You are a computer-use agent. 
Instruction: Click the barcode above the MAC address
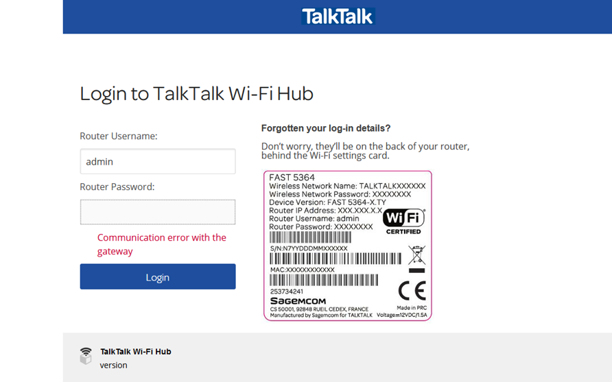[336, 259]
